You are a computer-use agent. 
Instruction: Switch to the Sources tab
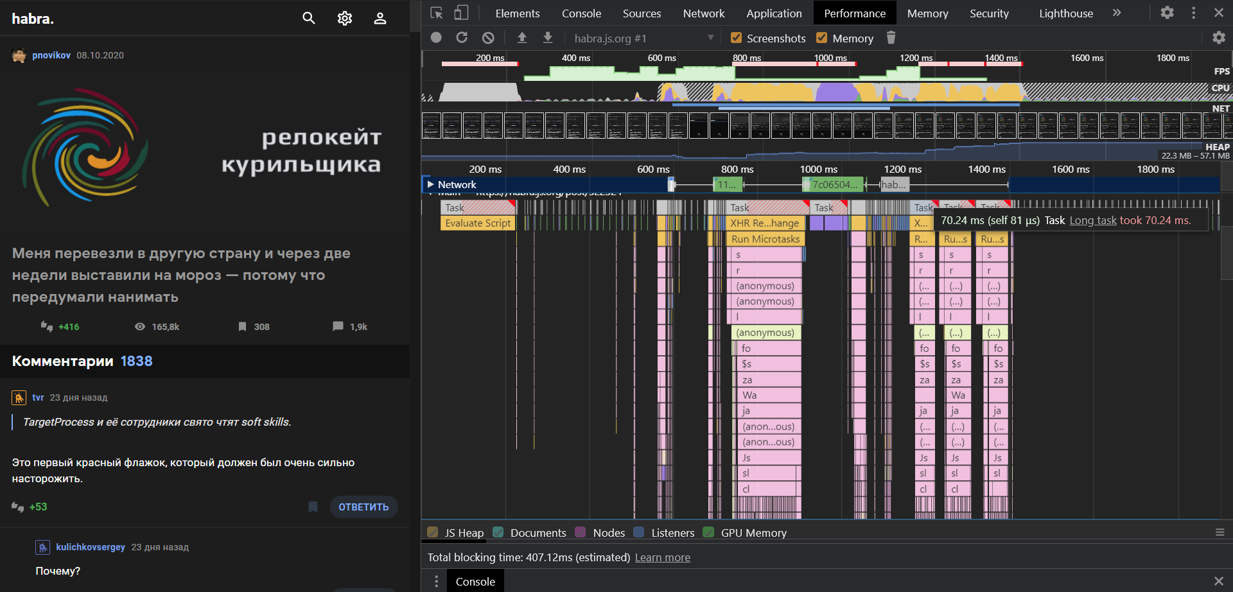[642, 13]
